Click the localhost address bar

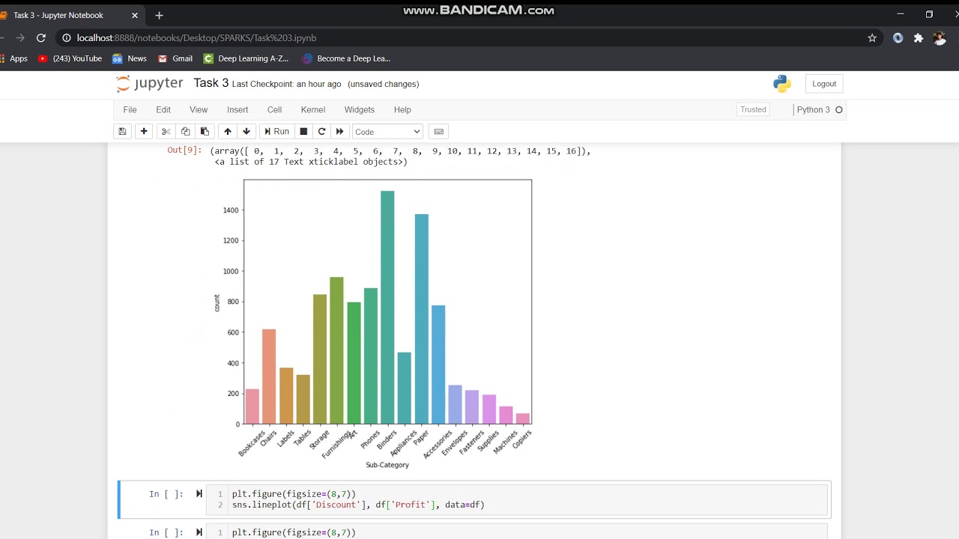465,37
